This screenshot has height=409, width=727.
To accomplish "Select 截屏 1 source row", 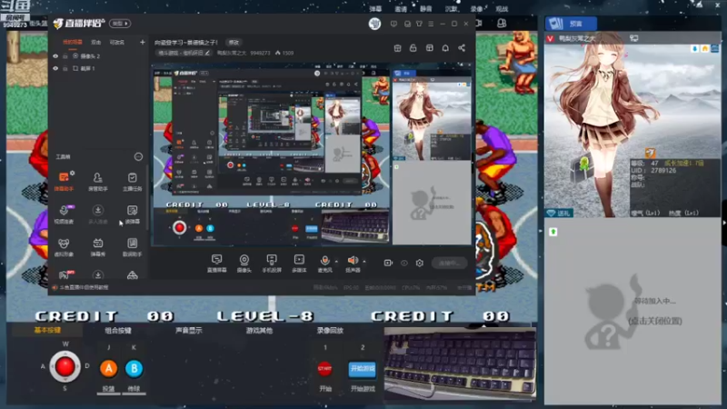I will pyautogui.click(x=98, y=68).
